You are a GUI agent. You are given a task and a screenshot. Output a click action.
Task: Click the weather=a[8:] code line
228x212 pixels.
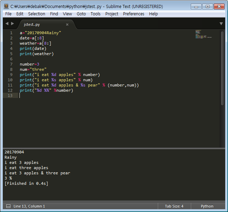[35, 43]
